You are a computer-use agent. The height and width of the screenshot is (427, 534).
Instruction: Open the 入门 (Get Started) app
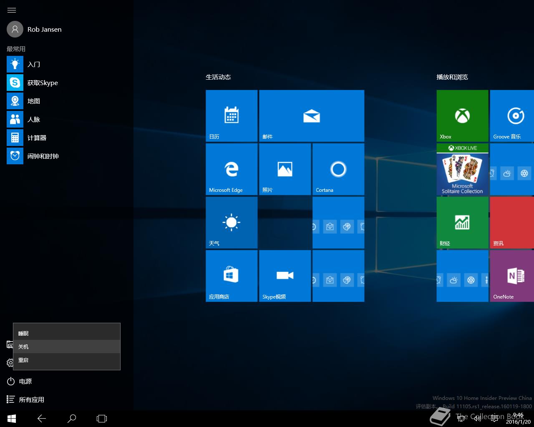tap(67, 64)
